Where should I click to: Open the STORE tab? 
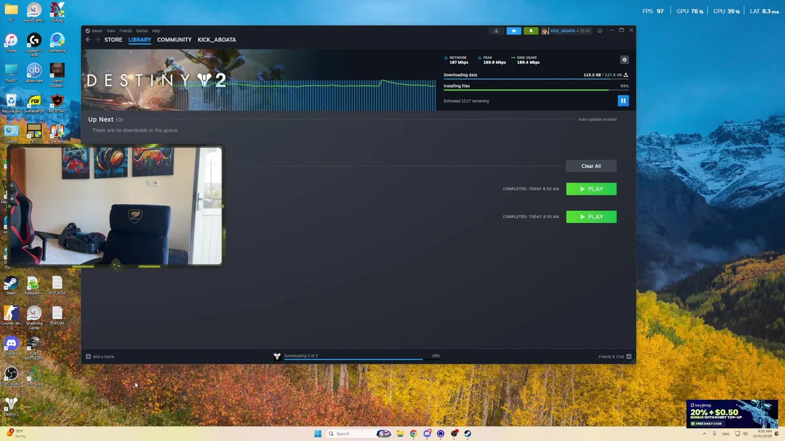pos(113,40)
